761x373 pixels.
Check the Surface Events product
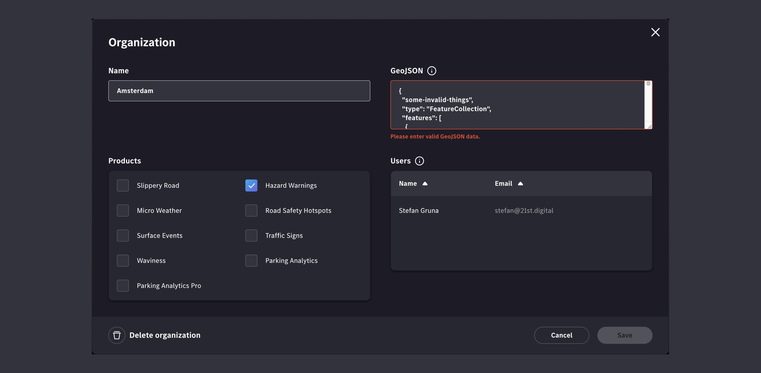123,236
